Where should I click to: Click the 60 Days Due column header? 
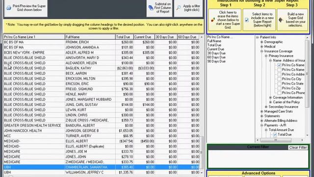tap(188, 37)
